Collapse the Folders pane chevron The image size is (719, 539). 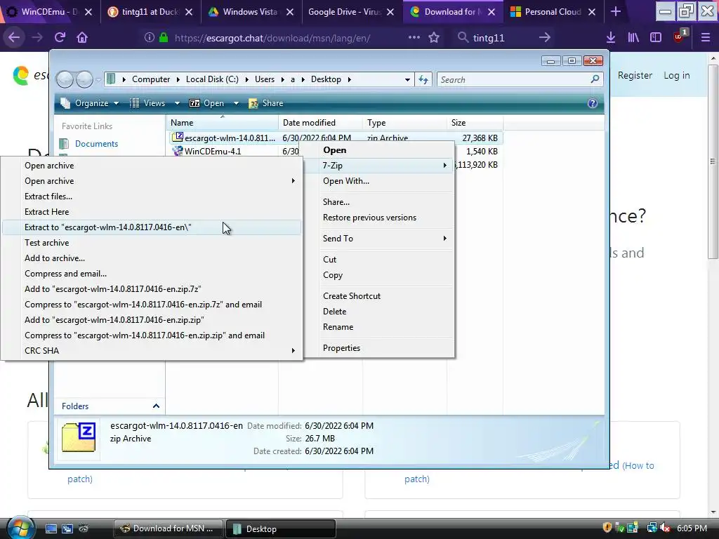point(156,406)
